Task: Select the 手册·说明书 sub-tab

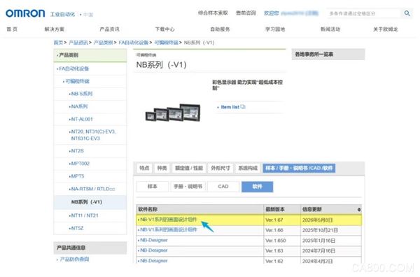Action: tap(188, 187)
